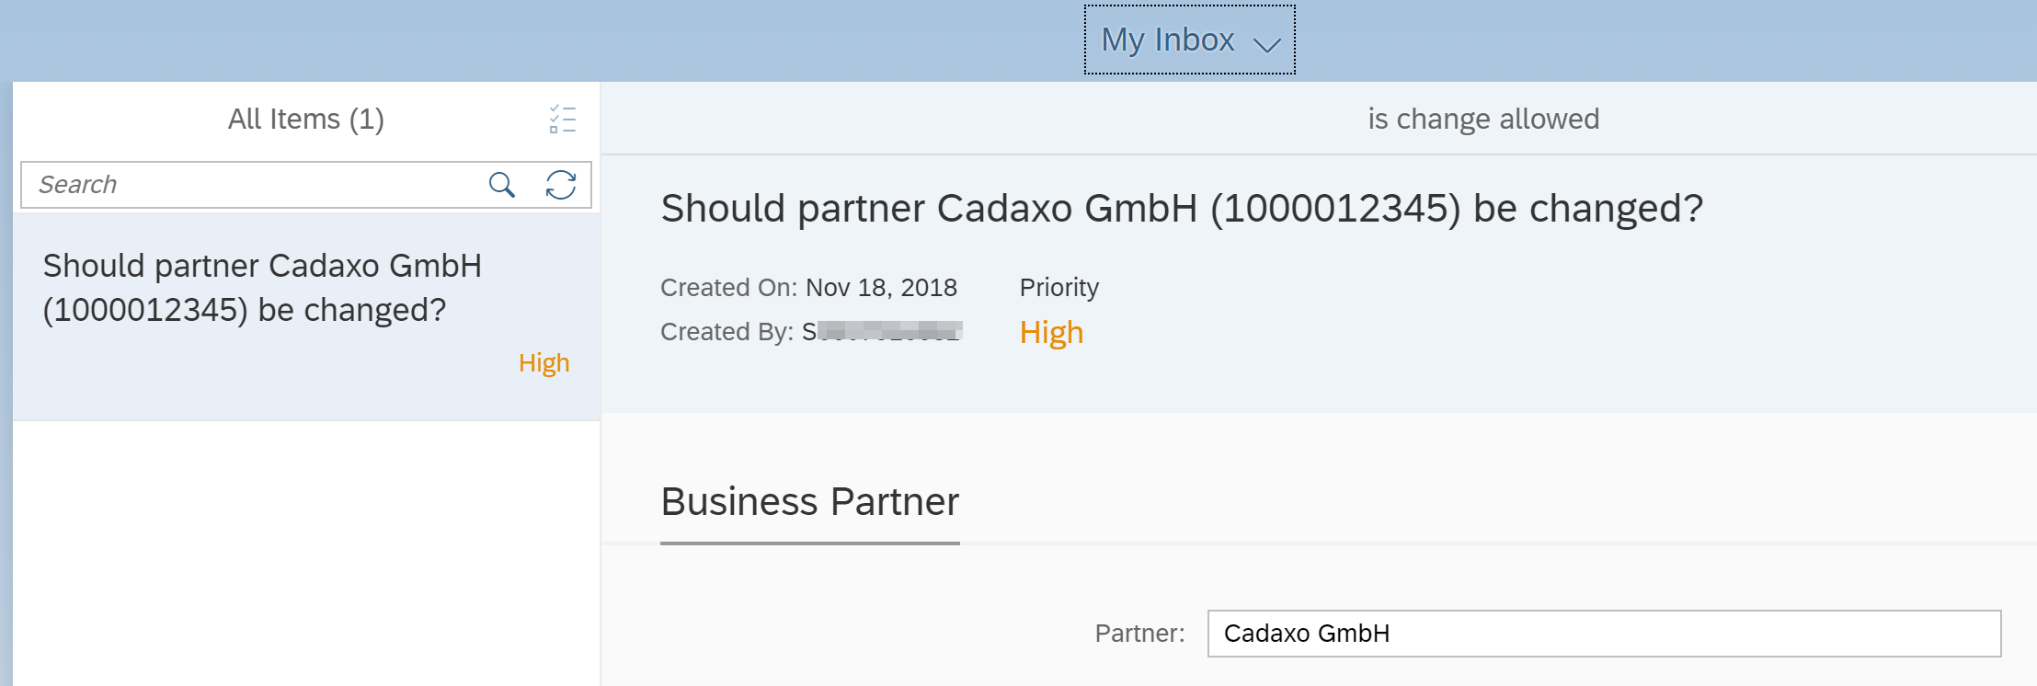Click into the Partner input field
Image resolution: width=2037 pixels, height=686 pixels.
click(x=1603, y=634)
